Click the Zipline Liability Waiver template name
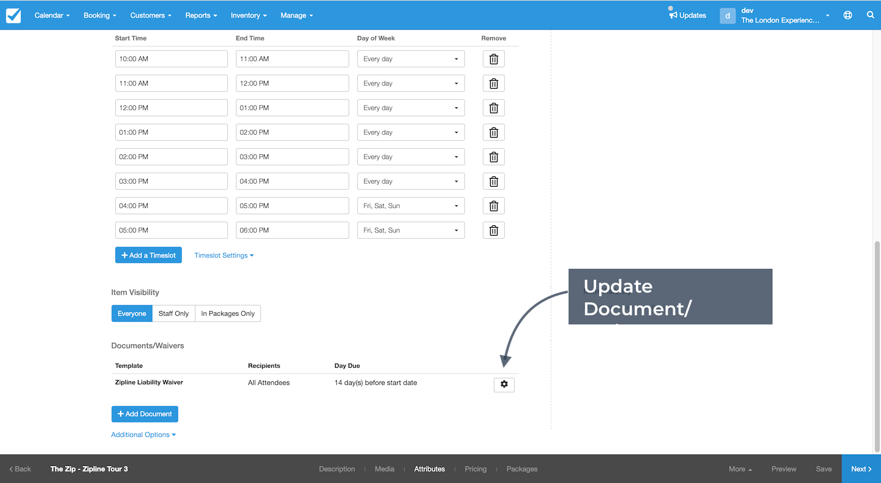This screenshot has width=881, height=483. coord(149,382)
